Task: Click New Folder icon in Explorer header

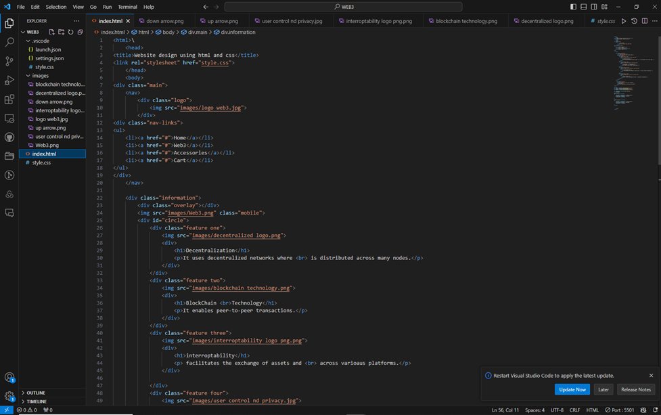Action: [61, 32]
